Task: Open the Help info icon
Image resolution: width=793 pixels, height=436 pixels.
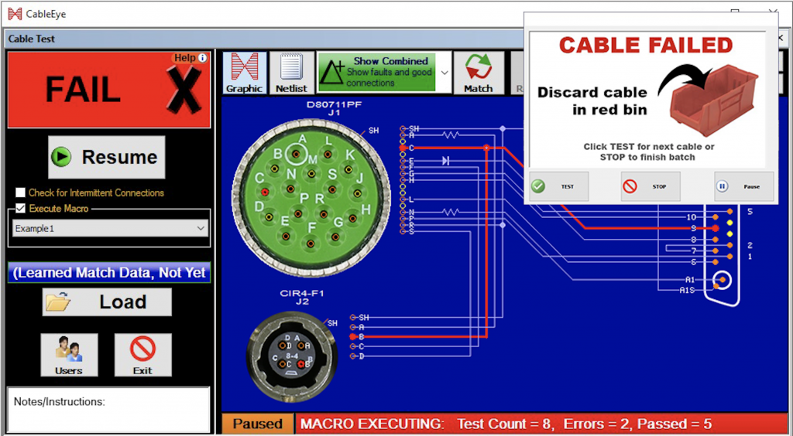Action: (203, 58)
